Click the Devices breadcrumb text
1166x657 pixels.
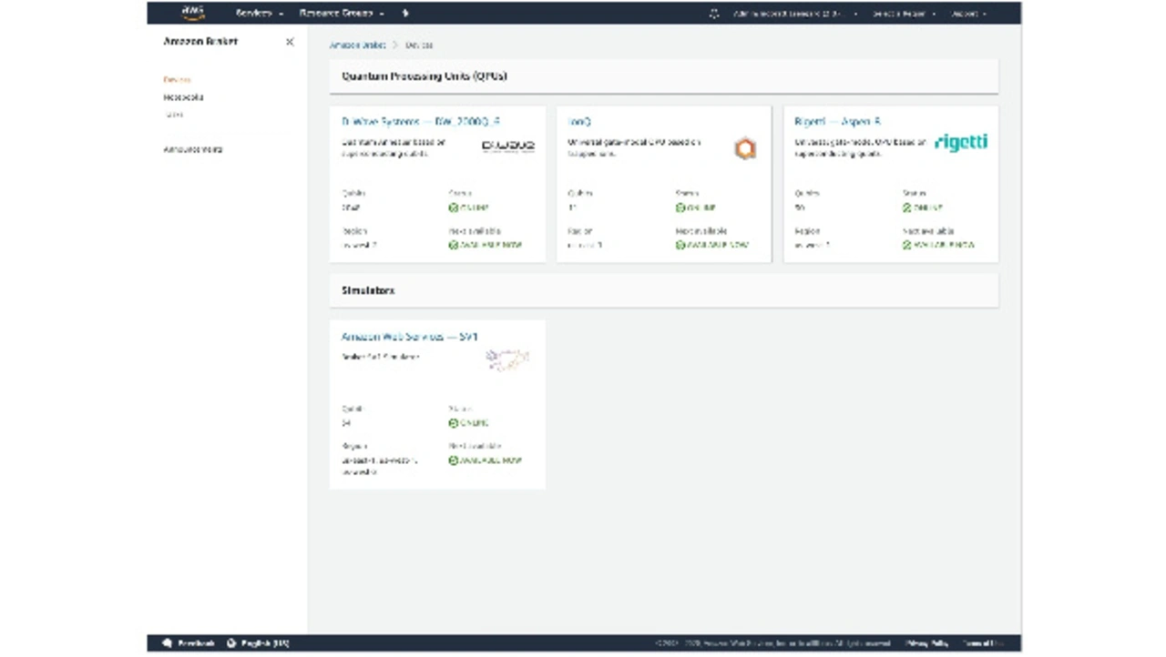(x=419, y=45)
